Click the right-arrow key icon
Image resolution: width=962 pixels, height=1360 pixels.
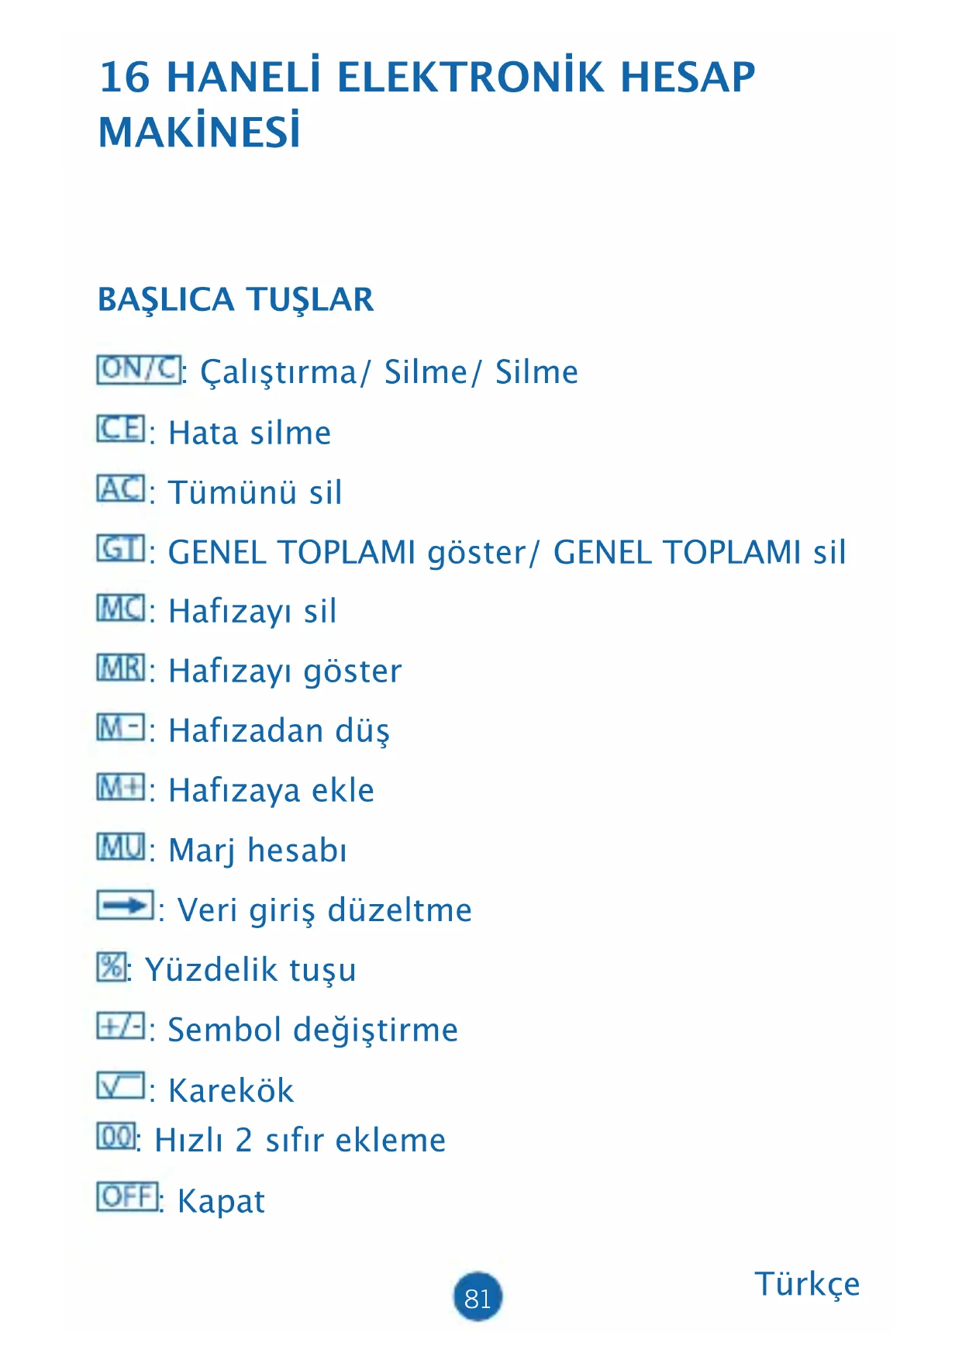[x=125, y=906]
